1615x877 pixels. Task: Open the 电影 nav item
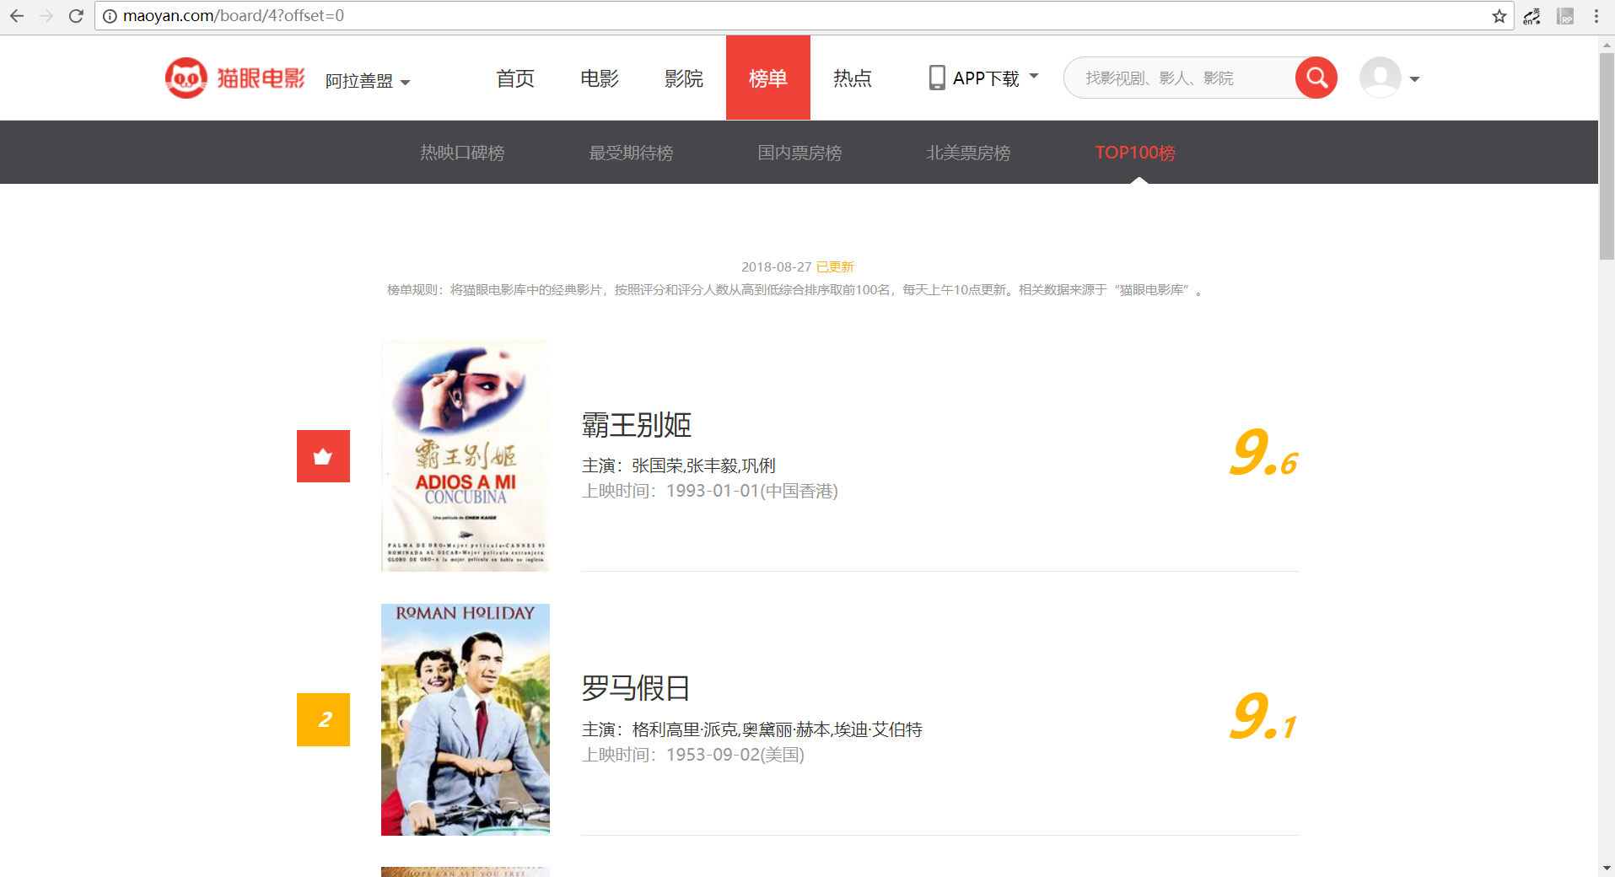tap(600, 78)
